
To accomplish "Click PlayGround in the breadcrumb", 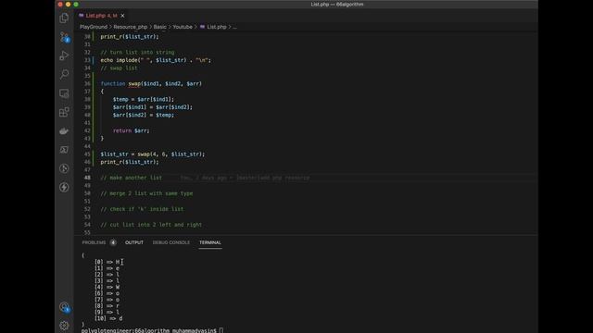I will click(x=94, y=27).
